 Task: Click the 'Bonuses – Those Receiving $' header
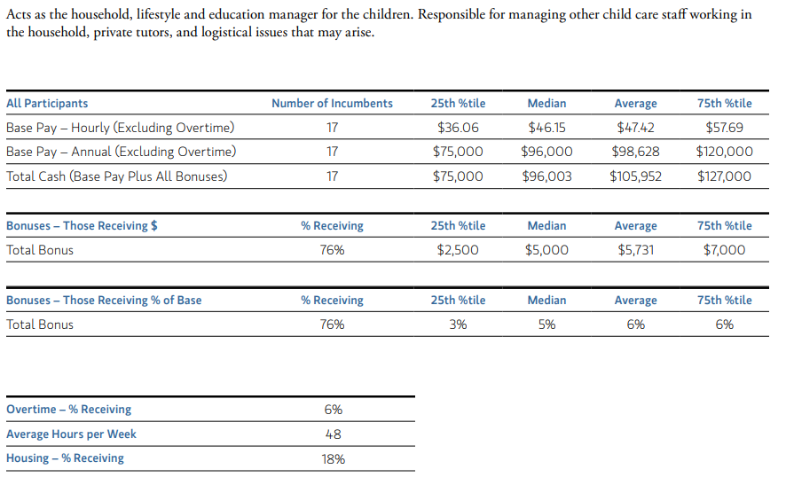tap(82, 226)
